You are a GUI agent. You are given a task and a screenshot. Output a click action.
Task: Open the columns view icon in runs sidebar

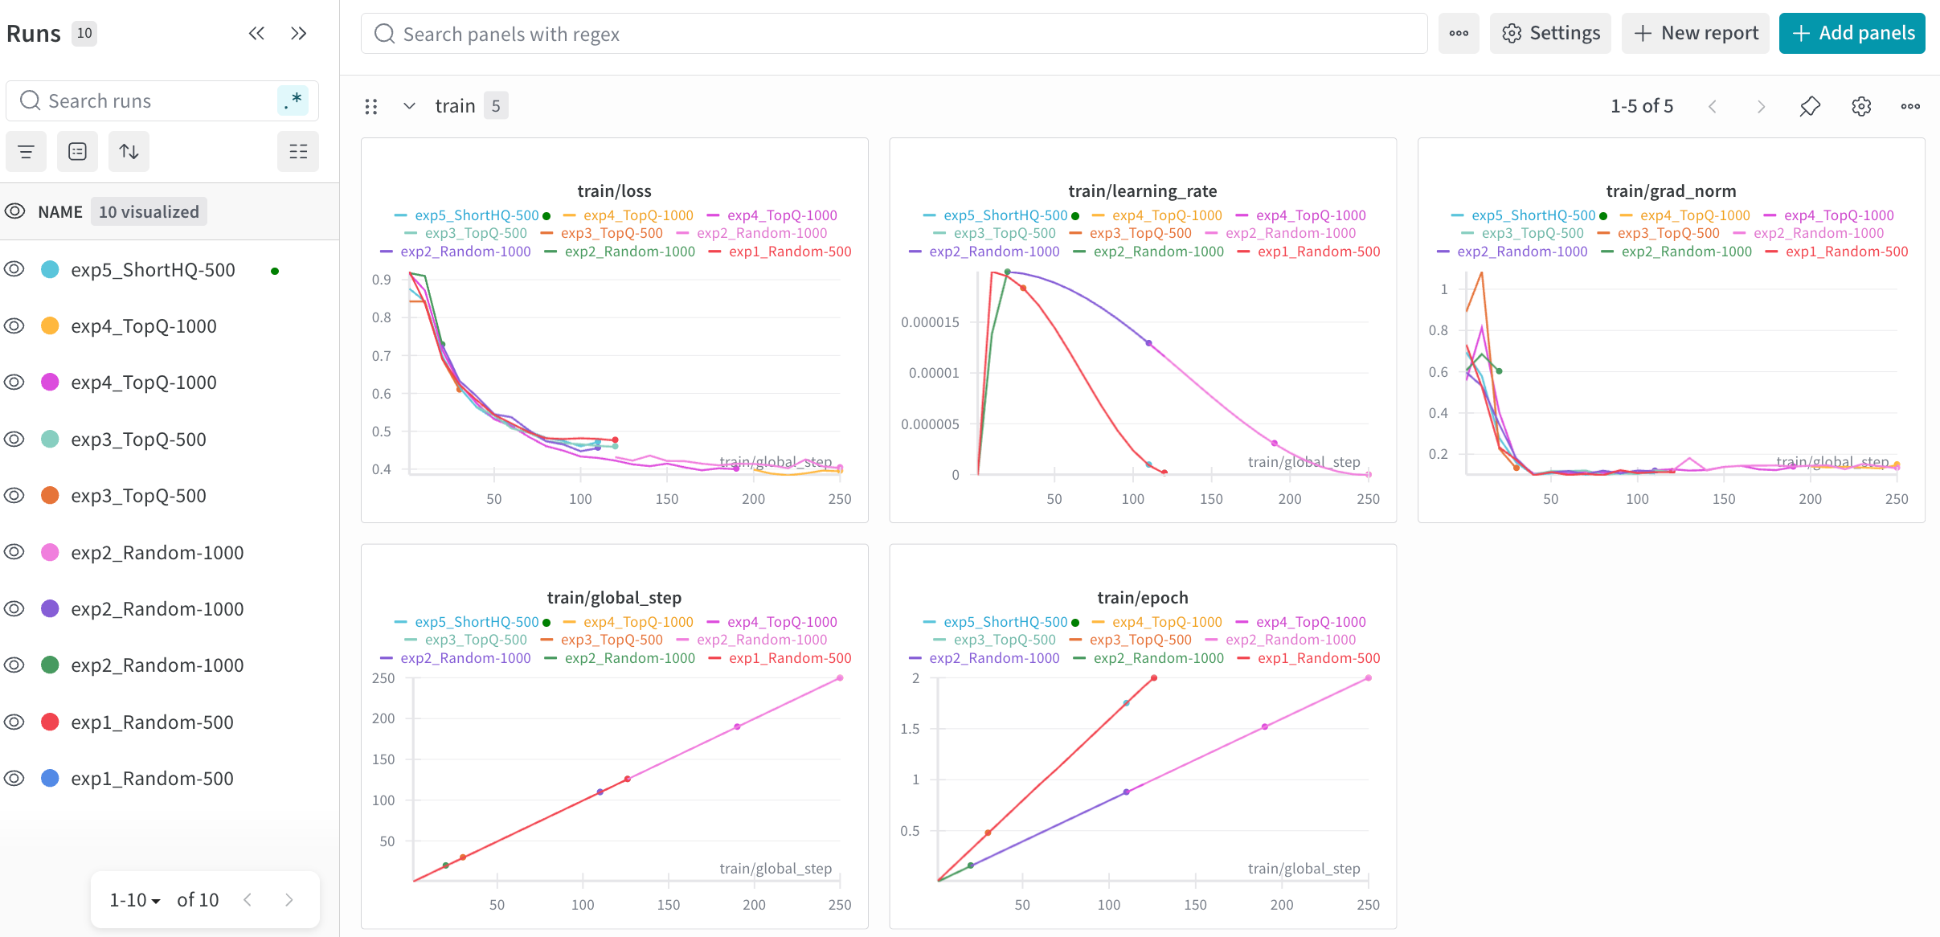pos(298,152)
